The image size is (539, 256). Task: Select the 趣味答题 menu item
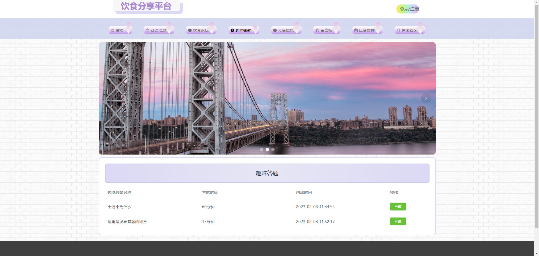coord(243,30)
